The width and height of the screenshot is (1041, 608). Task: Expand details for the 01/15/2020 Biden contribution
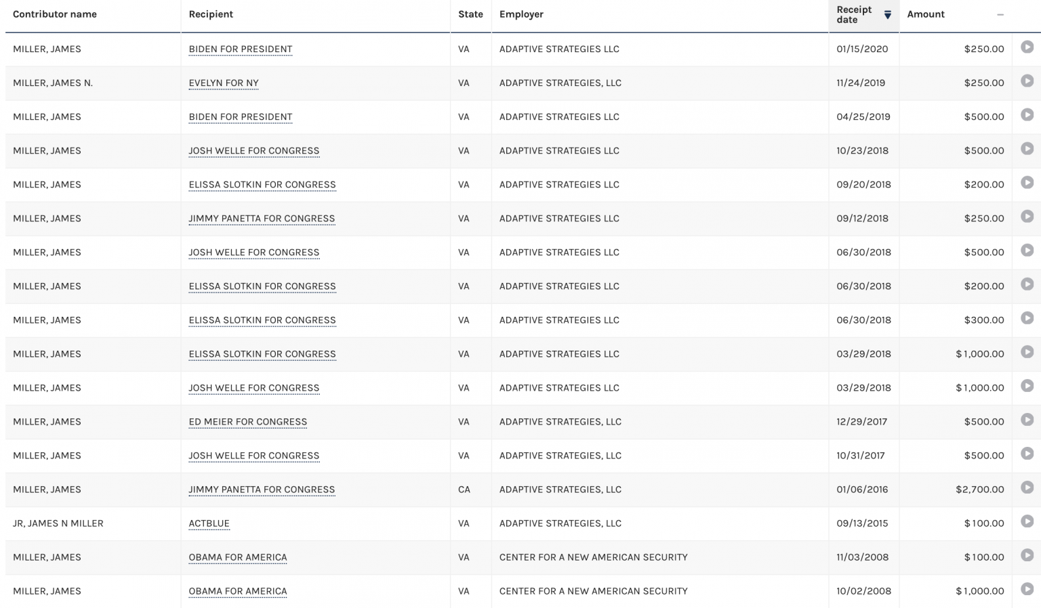[1027, 47]
